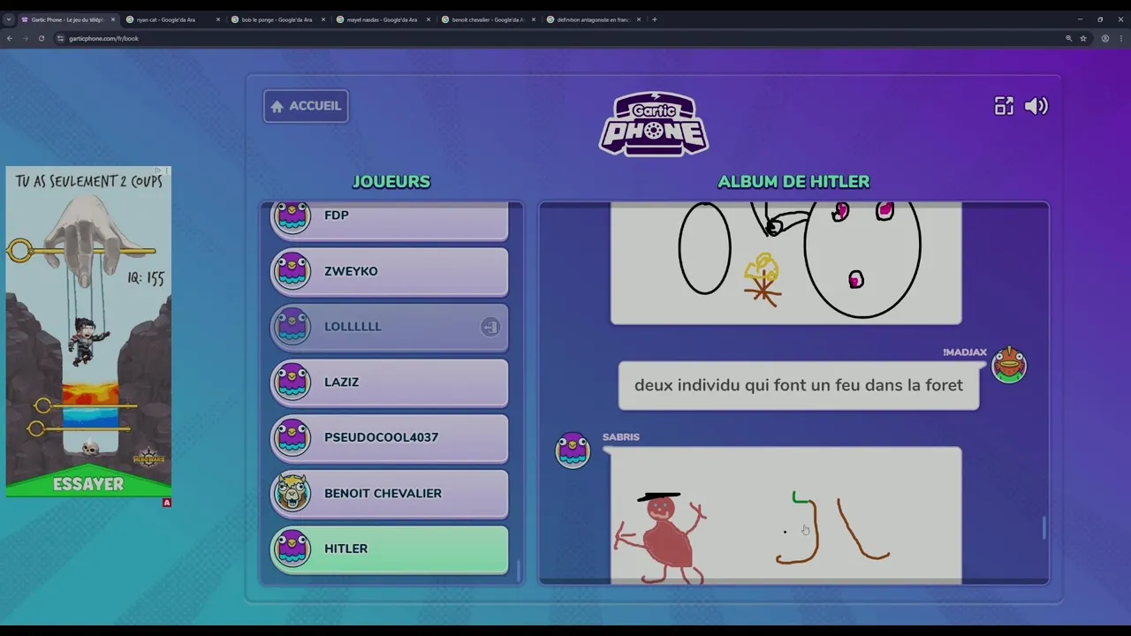Switch to the benoit chevalier Google tab

point(487,19)
